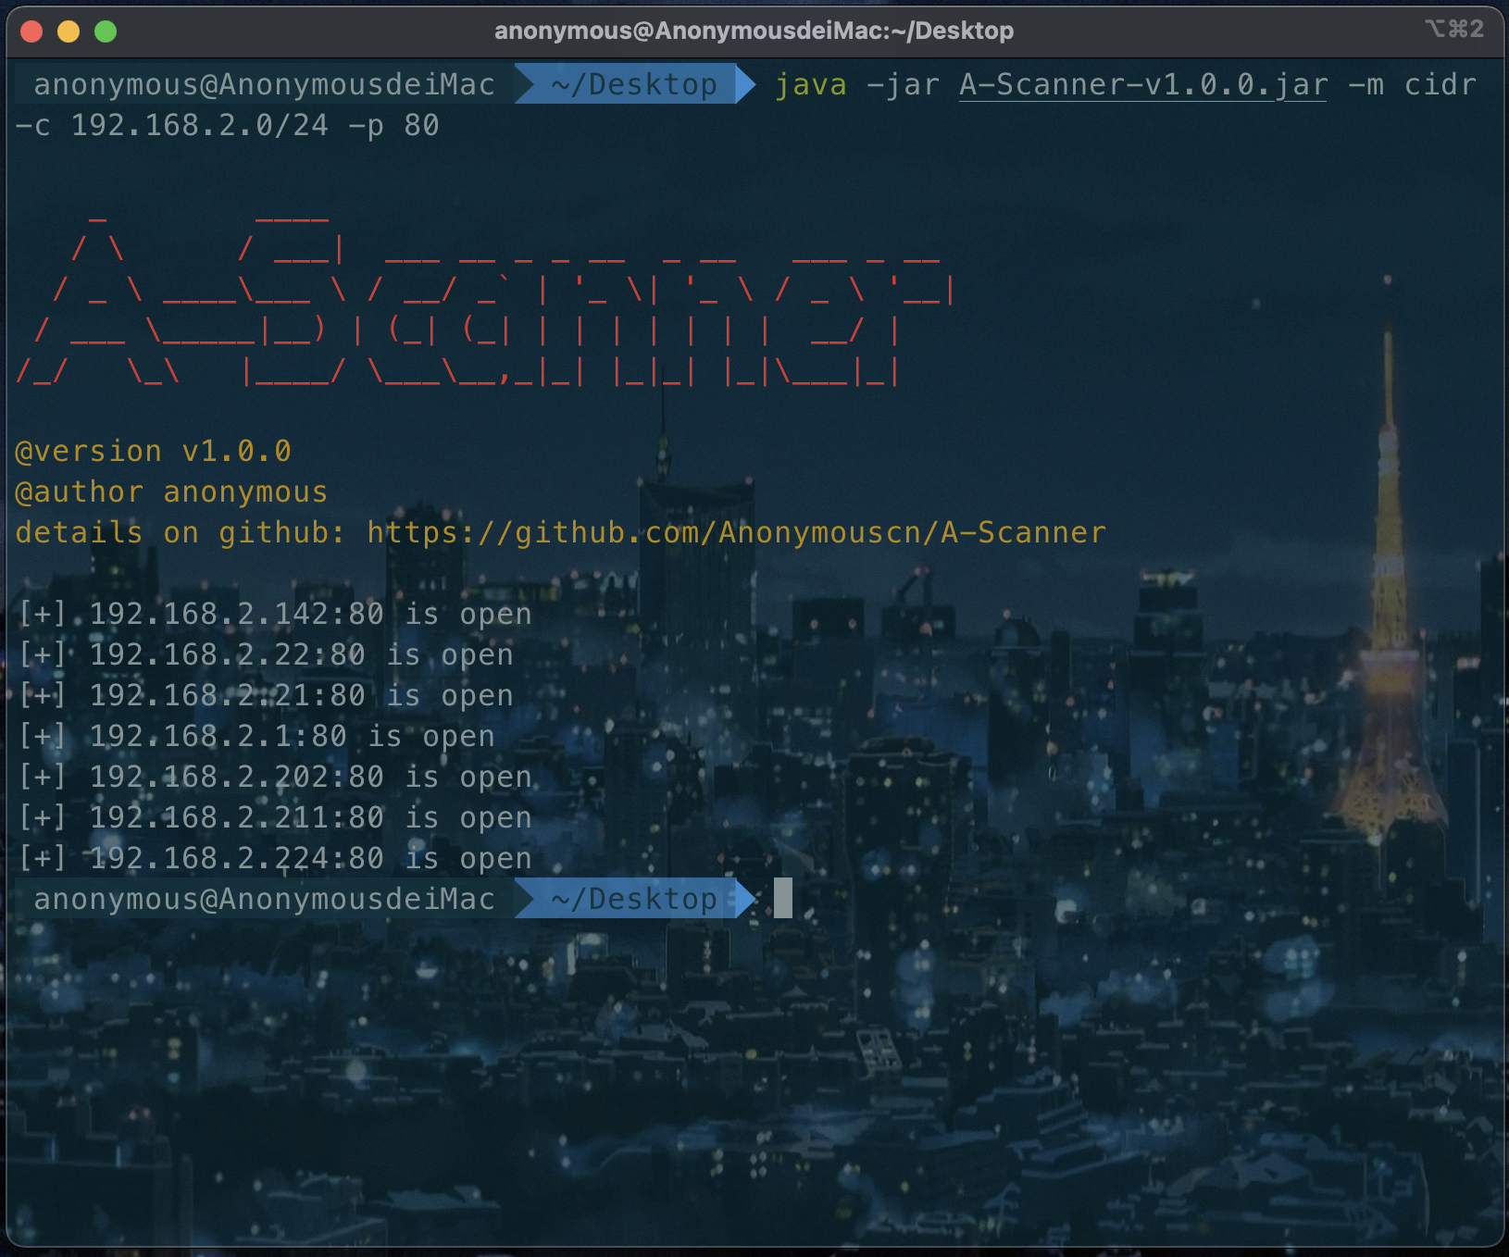This screenshot has height=1257, width=1509.
Task: Click the -m cidr option text
Action: (1412, 85)
